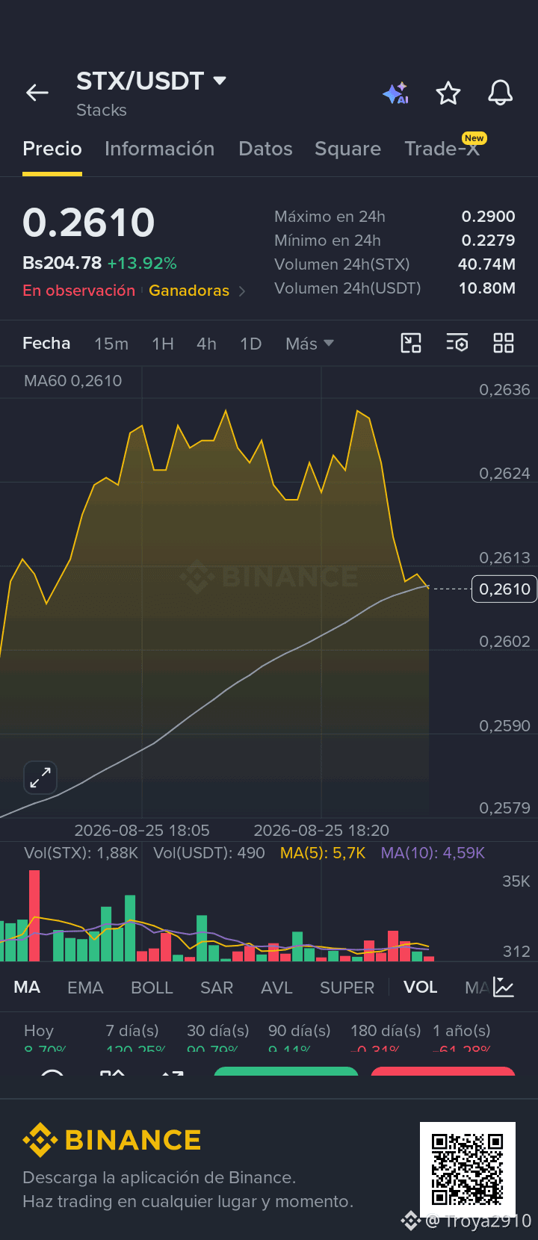
Task: Tap the Máximo en 24h value 0.2900
Action: pyautogui.click(x=488, y=217)
